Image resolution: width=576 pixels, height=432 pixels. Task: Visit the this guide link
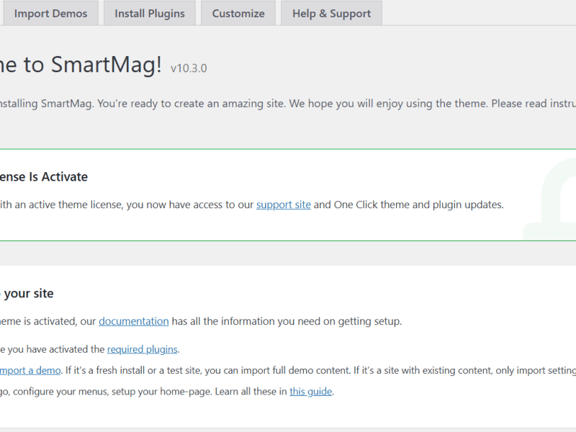311,392
